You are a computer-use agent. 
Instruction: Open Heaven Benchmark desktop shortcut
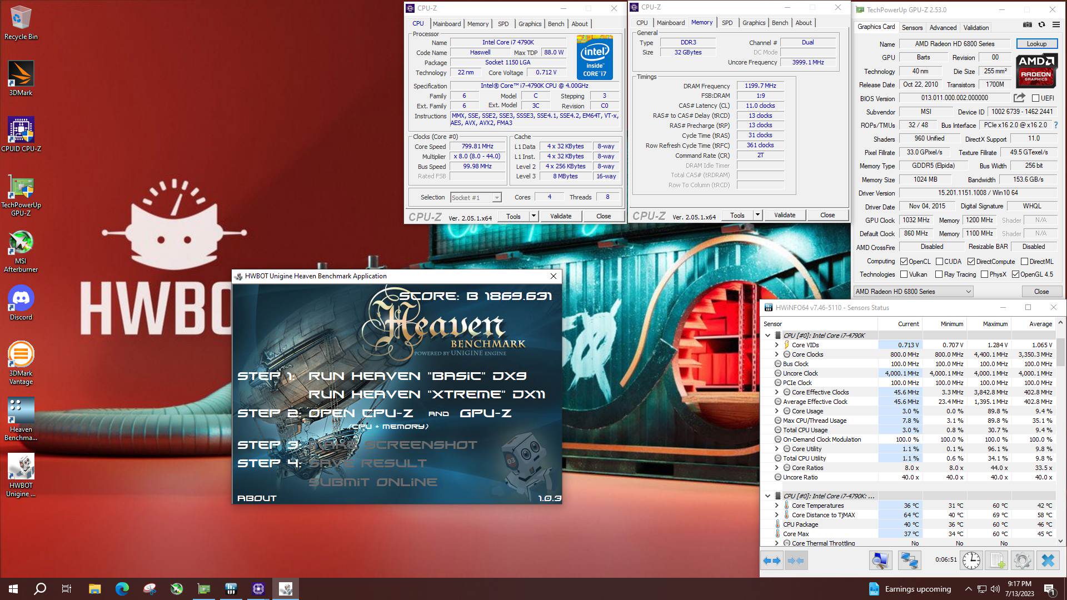pyautogui.click(x=21, y=419)
